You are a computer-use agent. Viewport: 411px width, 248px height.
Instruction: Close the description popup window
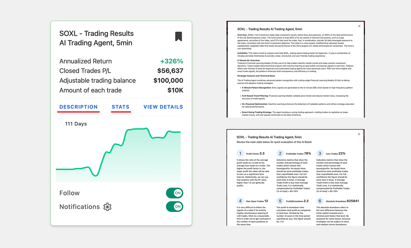point(359,26)
